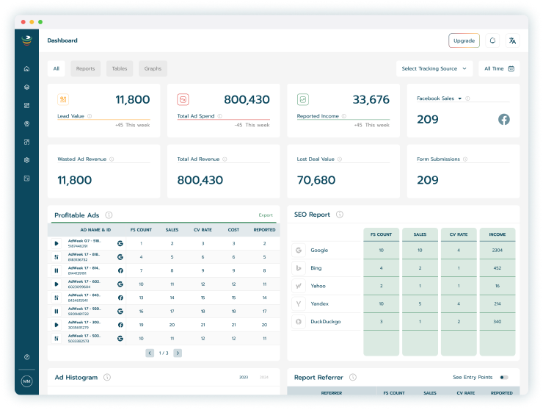Expand the Facebook Sales dropdown arrow
Screen dimensions: 543x410
coord(460,98)
